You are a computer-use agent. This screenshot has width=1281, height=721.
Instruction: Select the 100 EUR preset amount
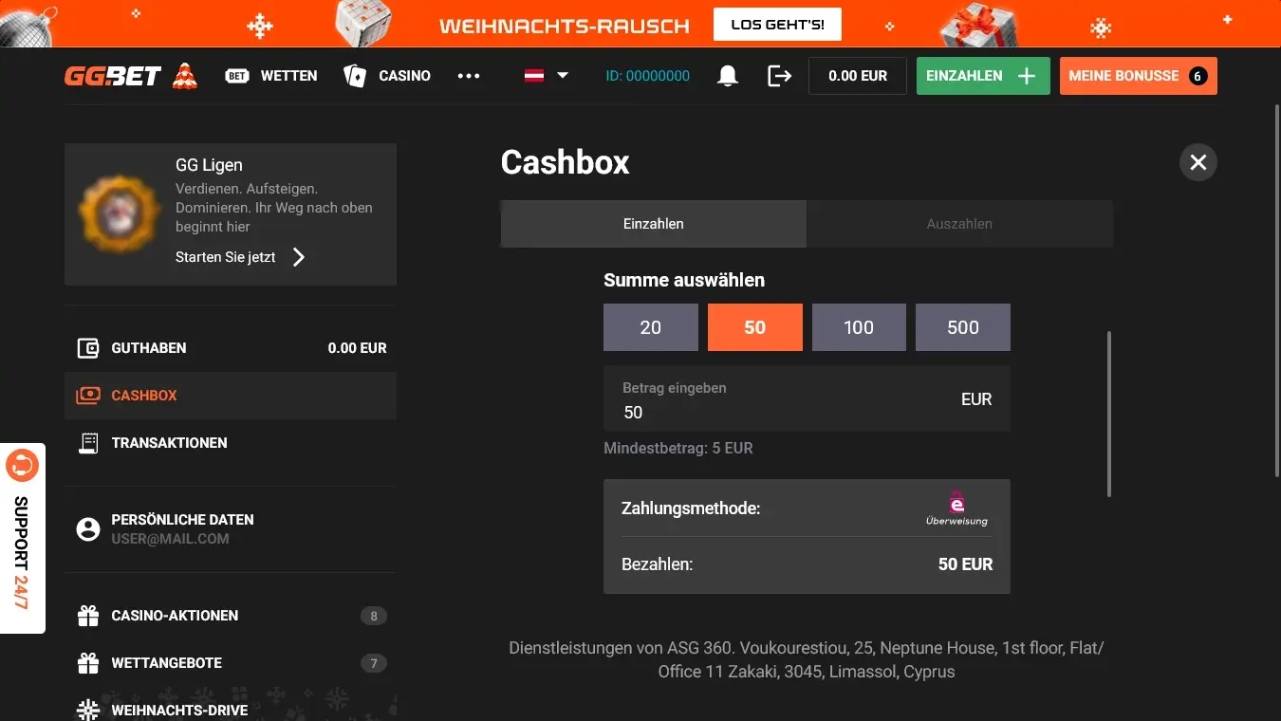(x=858, y=326)
